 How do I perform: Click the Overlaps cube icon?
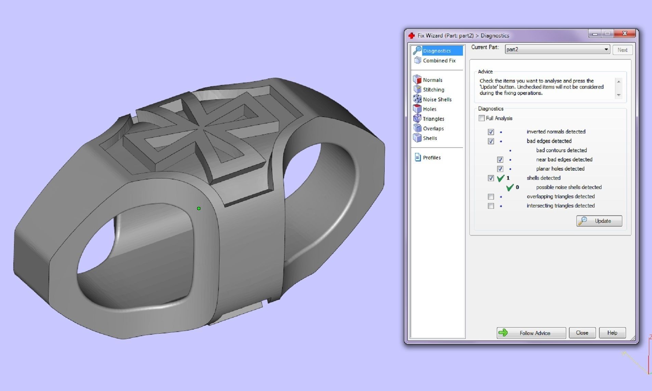pos(417,128)
